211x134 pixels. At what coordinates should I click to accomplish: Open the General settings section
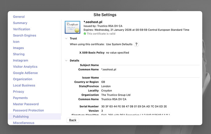coord(19,17)
